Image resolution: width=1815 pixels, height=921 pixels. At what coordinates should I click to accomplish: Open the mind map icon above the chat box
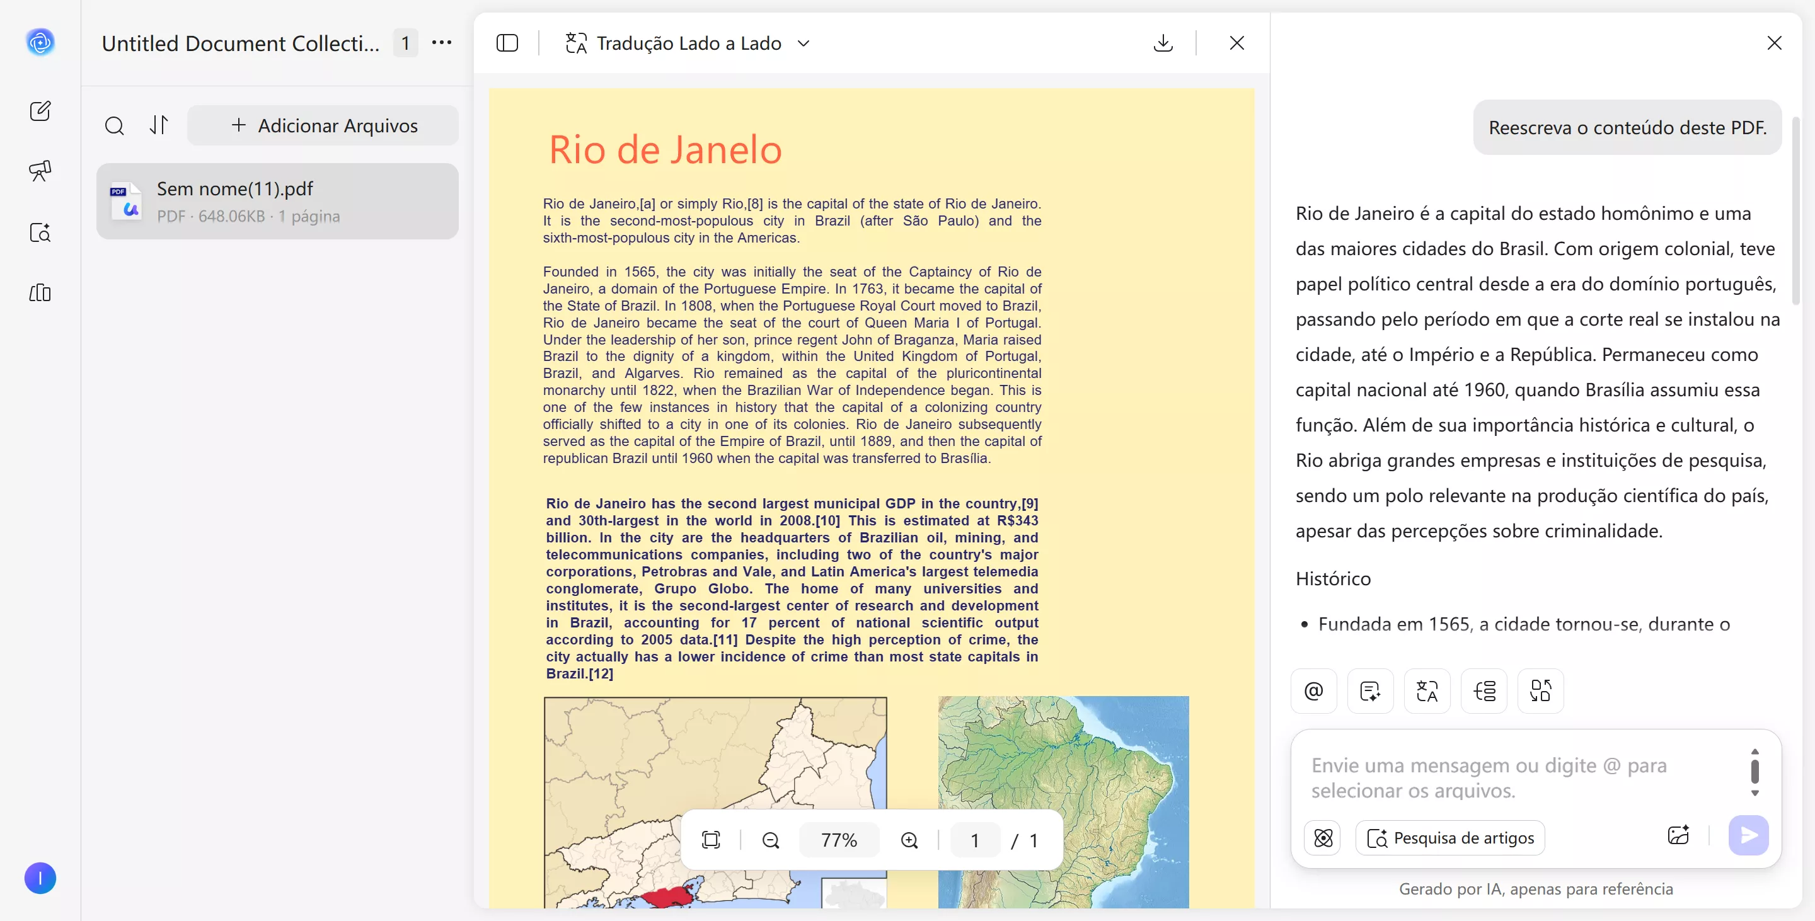point(1484,690)
